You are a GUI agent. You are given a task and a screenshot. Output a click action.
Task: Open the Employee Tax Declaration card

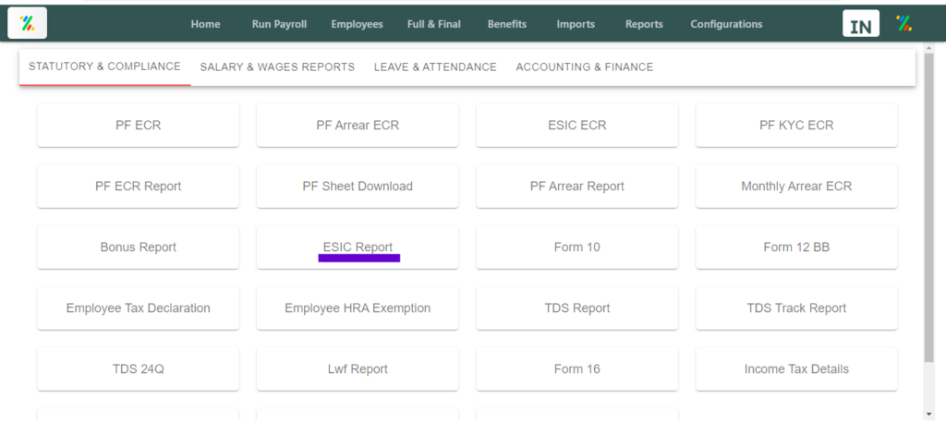139,308
